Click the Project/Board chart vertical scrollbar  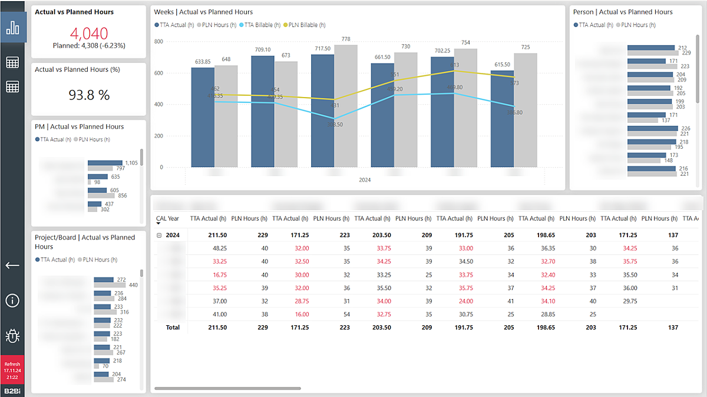(141, 273)
